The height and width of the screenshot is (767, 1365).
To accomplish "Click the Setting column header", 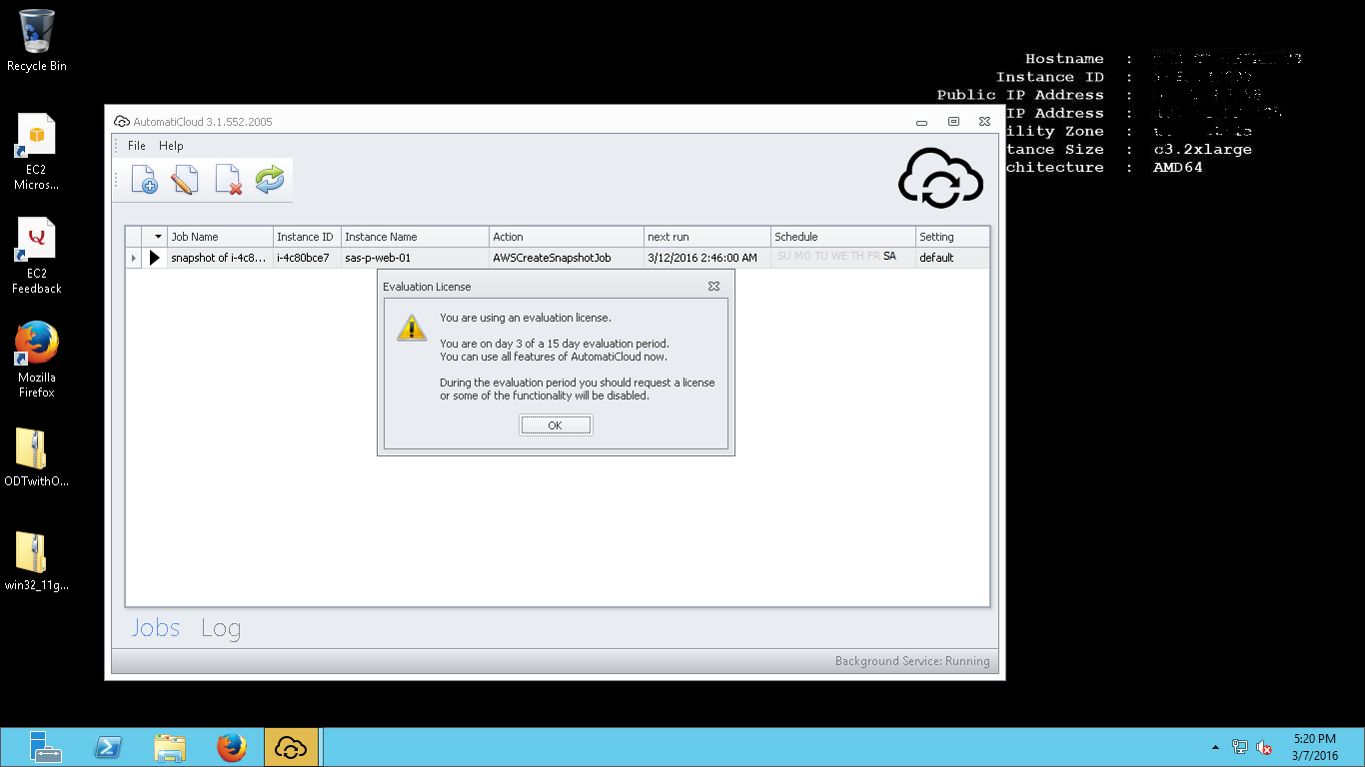I will point(952,237).
